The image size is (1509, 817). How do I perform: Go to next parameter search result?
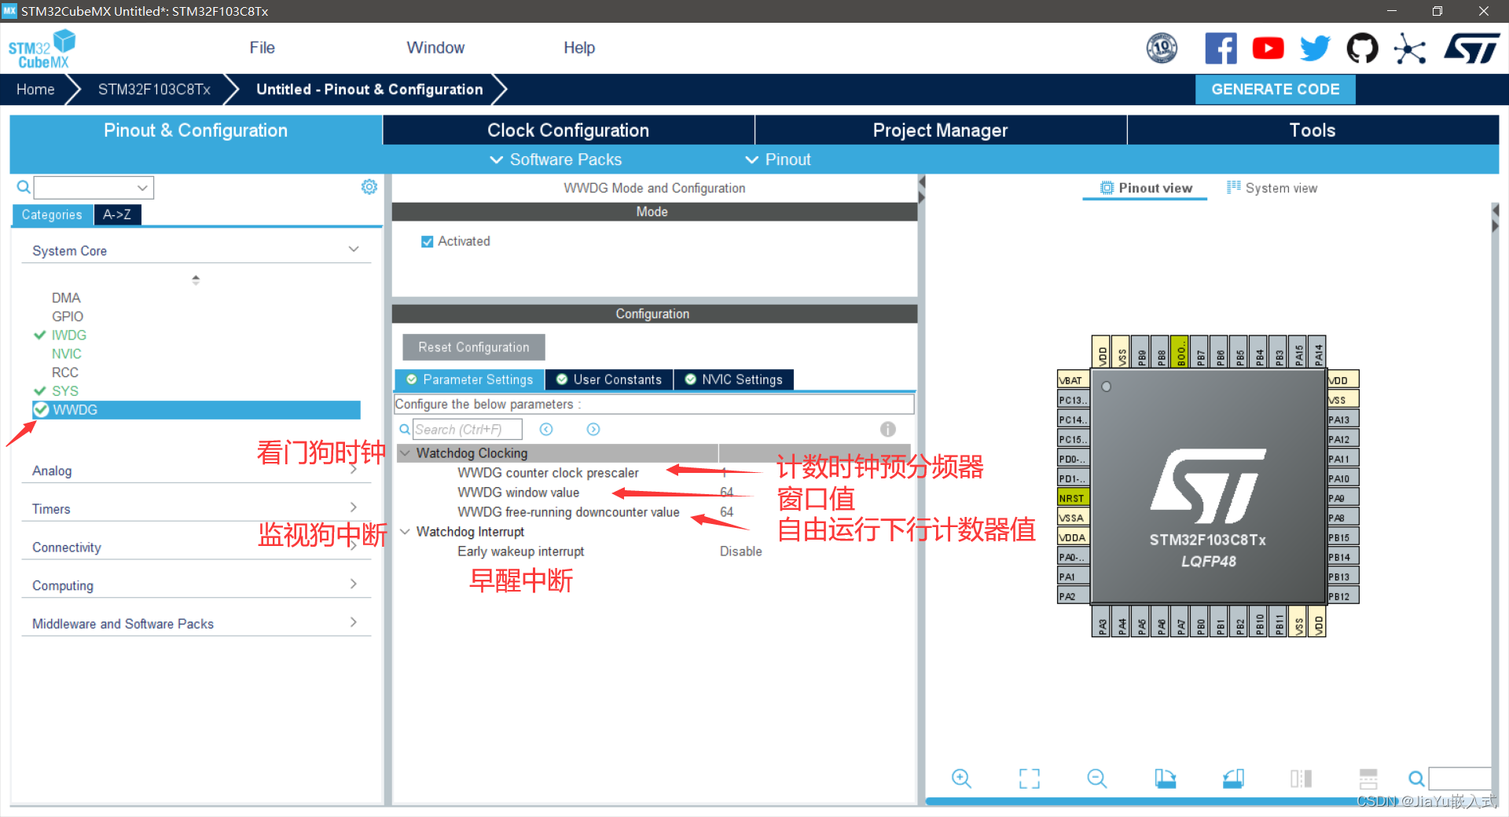[593, 429]
